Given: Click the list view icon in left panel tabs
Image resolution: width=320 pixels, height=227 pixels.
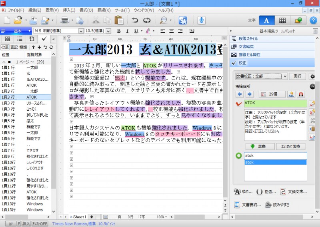Looking at the screenshot, I should [x=20, y=39].
